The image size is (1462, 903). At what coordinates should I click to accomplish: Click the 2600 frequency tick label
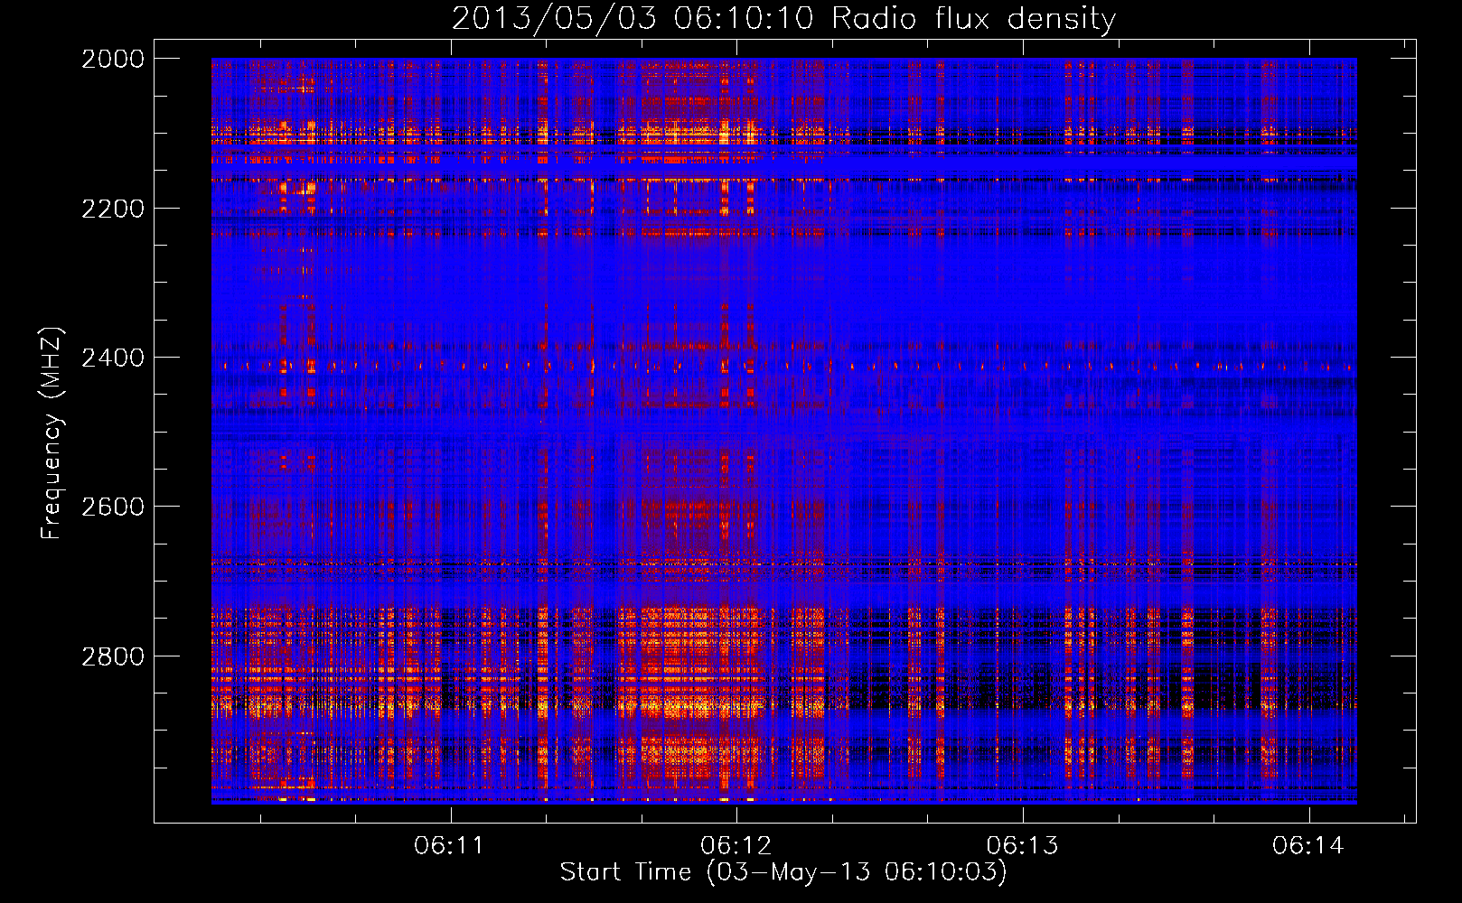(x=113, y=507)
